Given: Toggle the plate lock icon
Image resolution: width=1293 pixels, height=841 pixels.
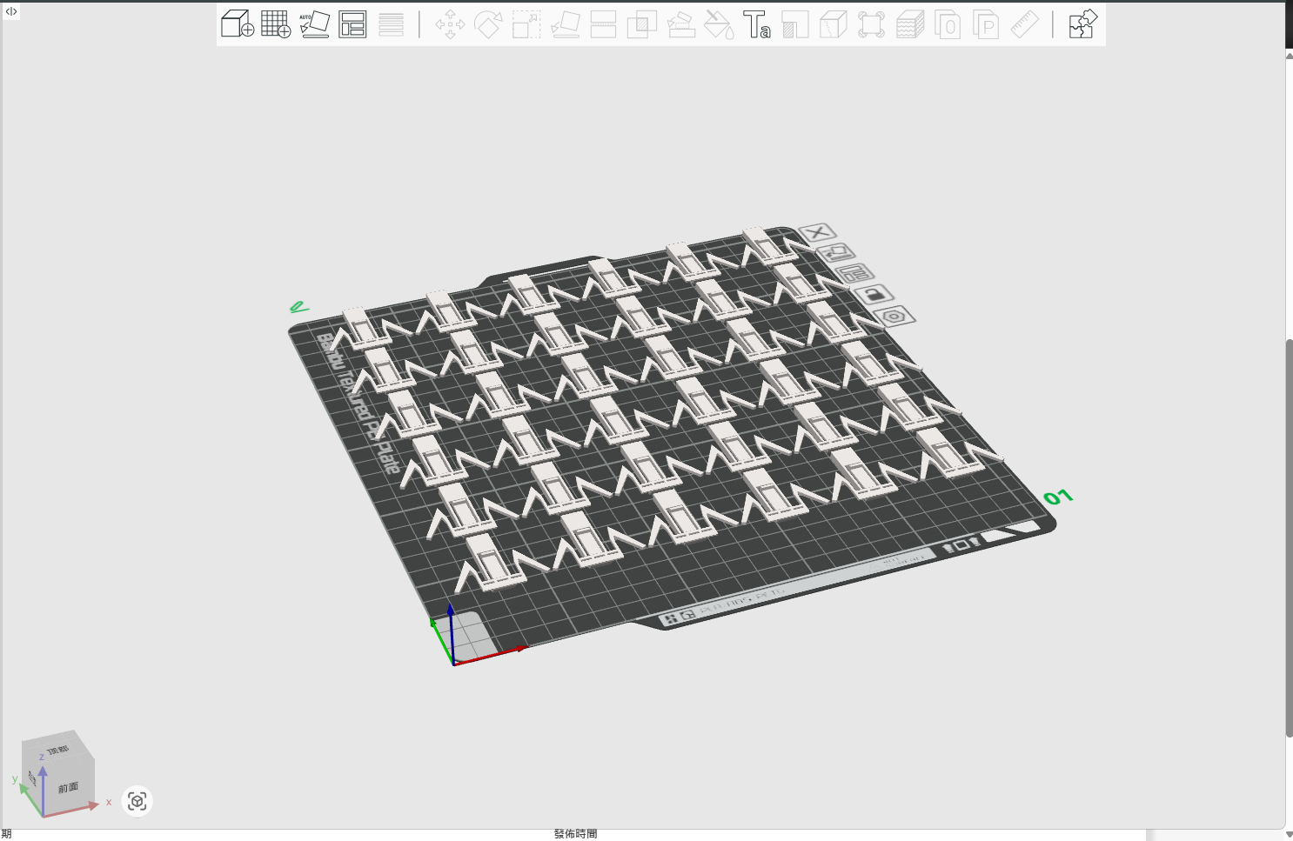Looking at the screenshot, I should 874,295.
